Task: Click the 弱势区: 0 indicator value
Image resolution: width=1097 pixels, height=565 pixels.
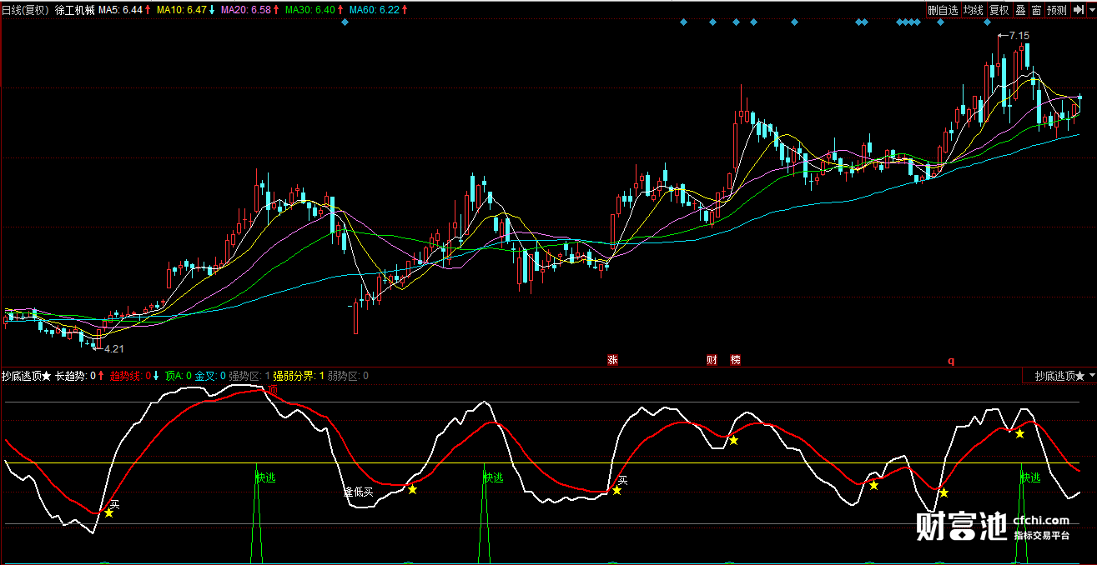Action: click(x=348, y=376)
